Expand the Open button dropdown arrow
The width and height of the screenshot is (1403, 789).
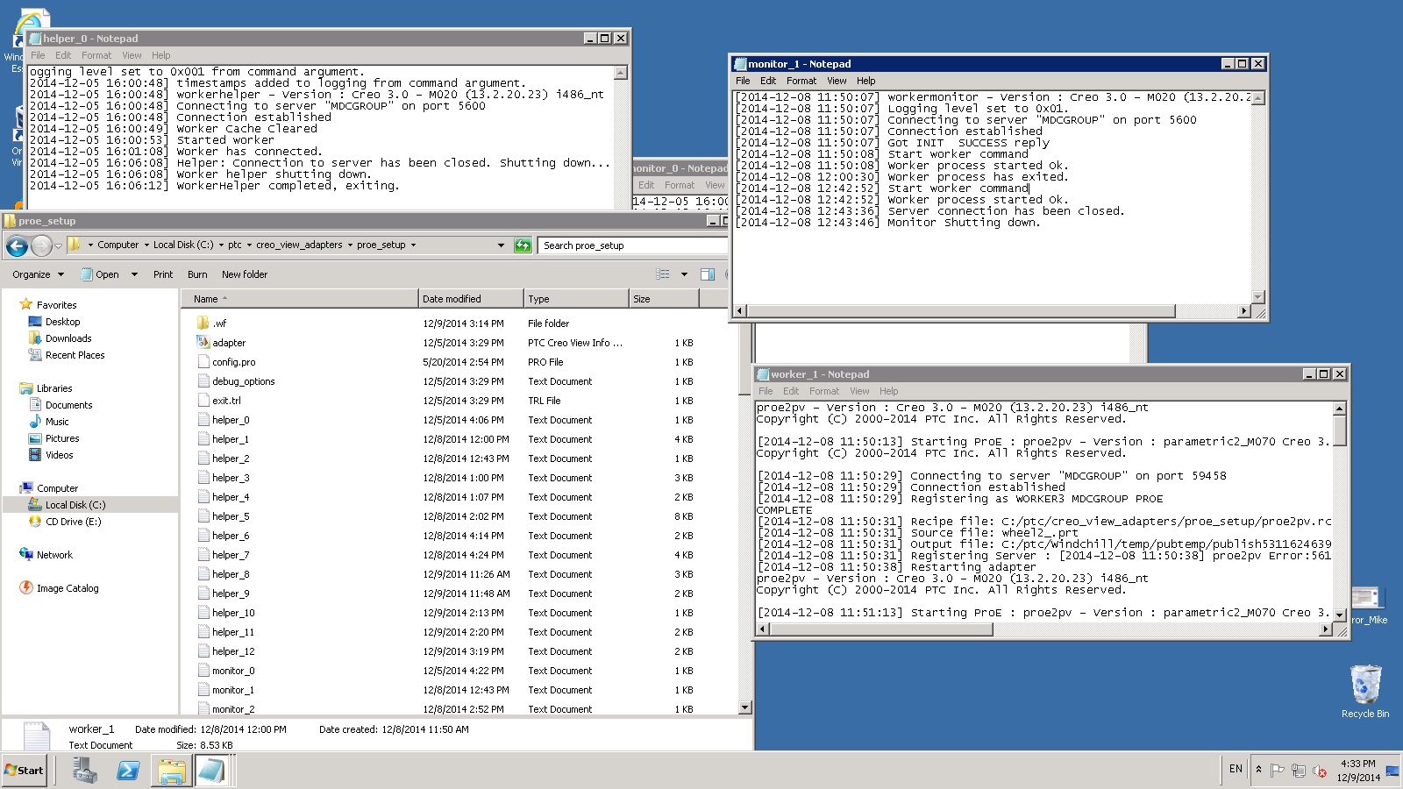[x=134, y=274]
